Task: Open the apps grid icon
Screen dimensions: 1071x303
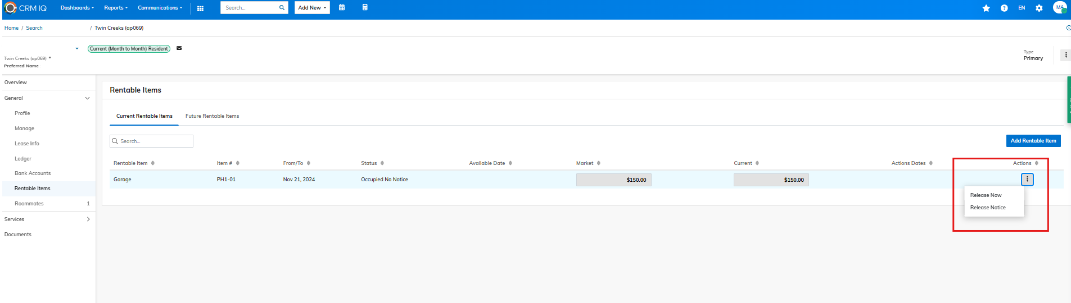Action: click(x=200, y=8)
